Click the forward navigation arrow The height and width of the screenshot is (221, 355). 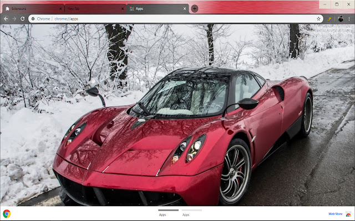point(14,19)
